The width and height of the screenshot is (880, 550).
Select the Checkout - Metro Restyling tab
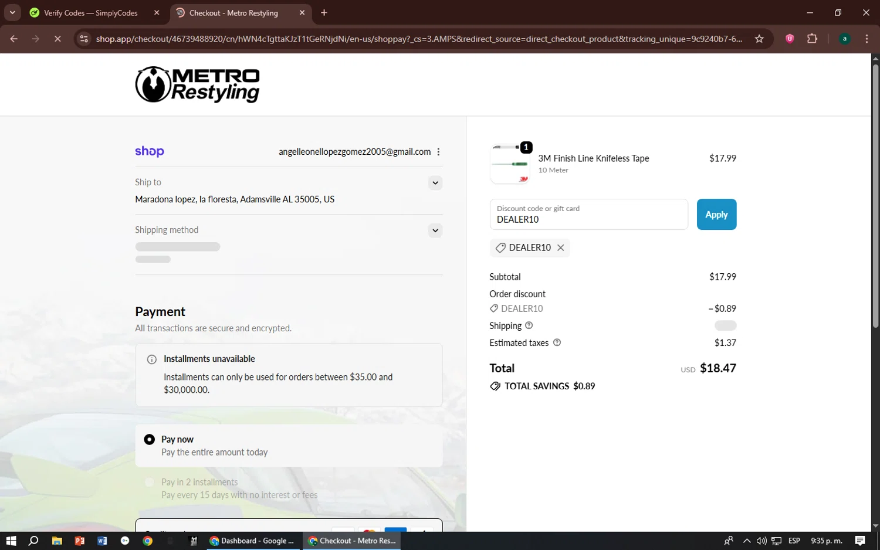233,13
